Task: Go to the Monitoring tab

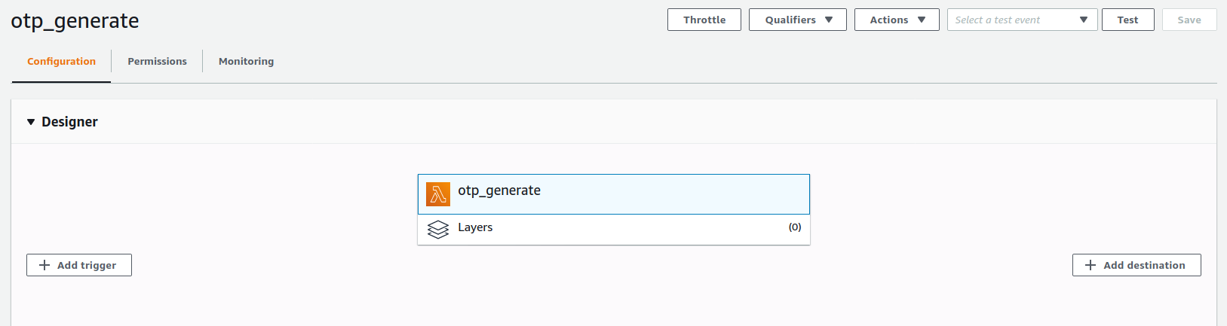Action: [x=246, y=62]
